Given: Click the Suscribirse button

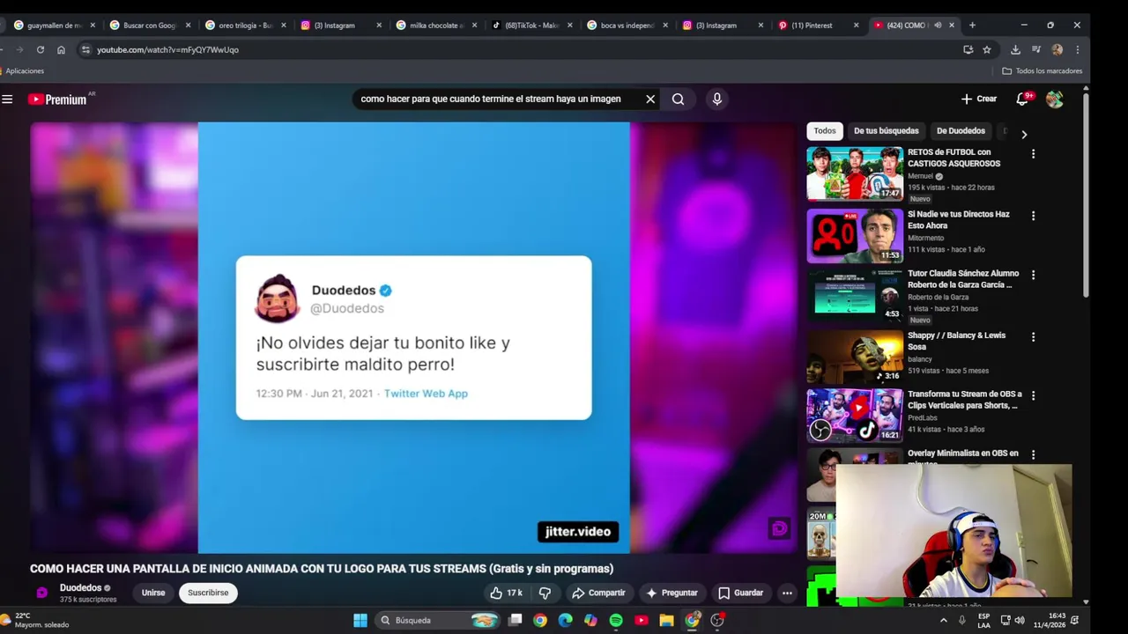Looking at the screenshot, I should 208,593.
